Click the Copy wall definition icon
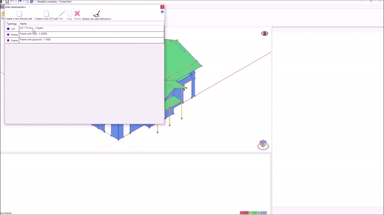Image resolution: width=384 pixels, height=215 pixels. [x=69, y=13]
